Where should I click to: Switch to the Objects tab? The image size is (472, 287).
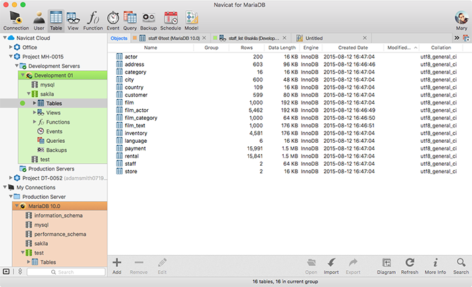click(x=119, y=38)
